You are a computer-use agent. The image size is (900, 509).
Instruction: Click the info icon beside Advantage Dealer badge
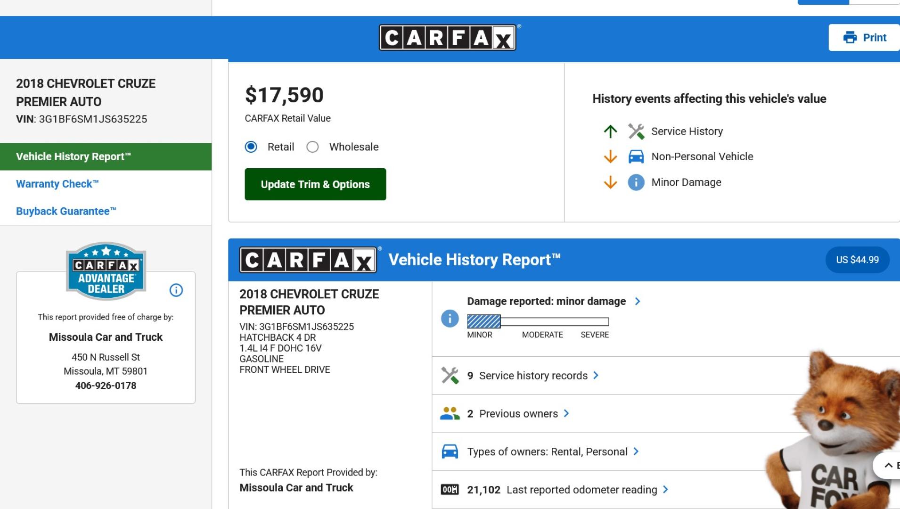pyautogui.click(x=176, y=290)
